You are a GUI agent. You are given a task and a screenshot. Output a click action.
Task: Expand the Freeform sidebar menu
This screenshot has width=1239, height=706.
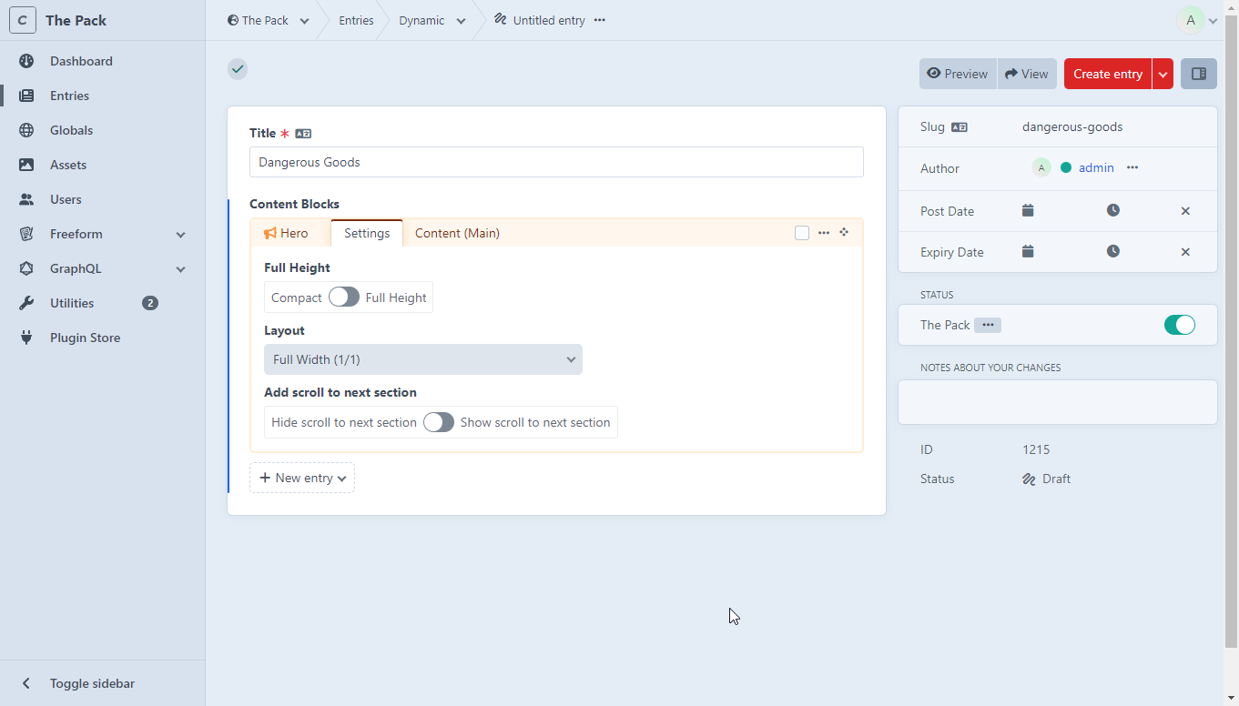click(180, 235)
